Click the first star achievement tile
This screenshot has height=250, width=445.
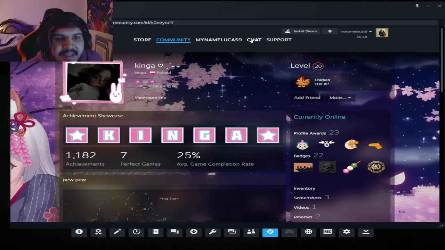tap(77, 135)
